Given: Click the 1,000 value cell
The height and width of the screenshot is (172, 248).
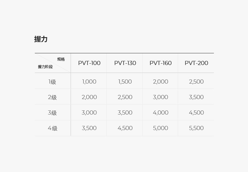Looking at the screenshot, I should click(89, 82).
